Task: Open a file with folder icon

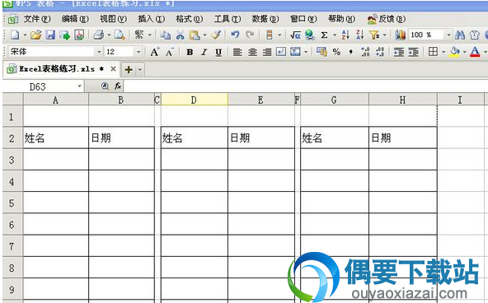Action: 35,35
